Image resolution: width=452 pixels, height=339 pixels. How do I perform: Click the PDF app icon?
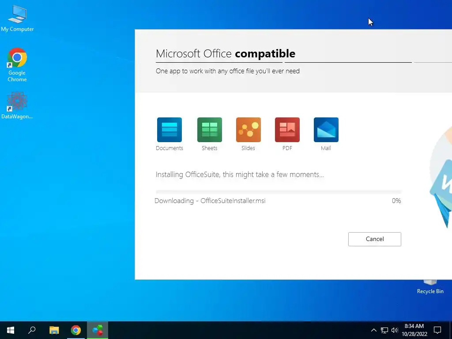287,130
